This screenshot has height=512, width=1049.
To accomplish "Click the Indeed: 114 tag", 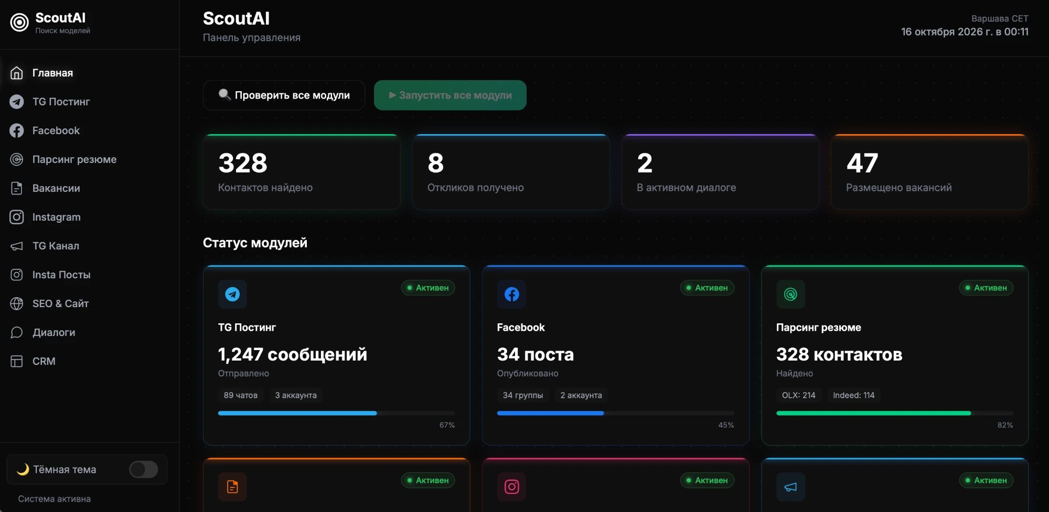I will (x=854, y=395).
